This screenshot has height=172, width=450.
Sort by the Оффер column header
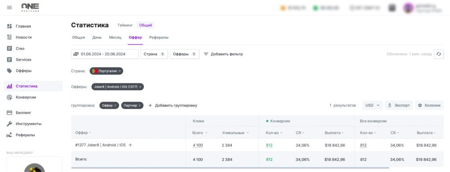[x=83, y=133]
